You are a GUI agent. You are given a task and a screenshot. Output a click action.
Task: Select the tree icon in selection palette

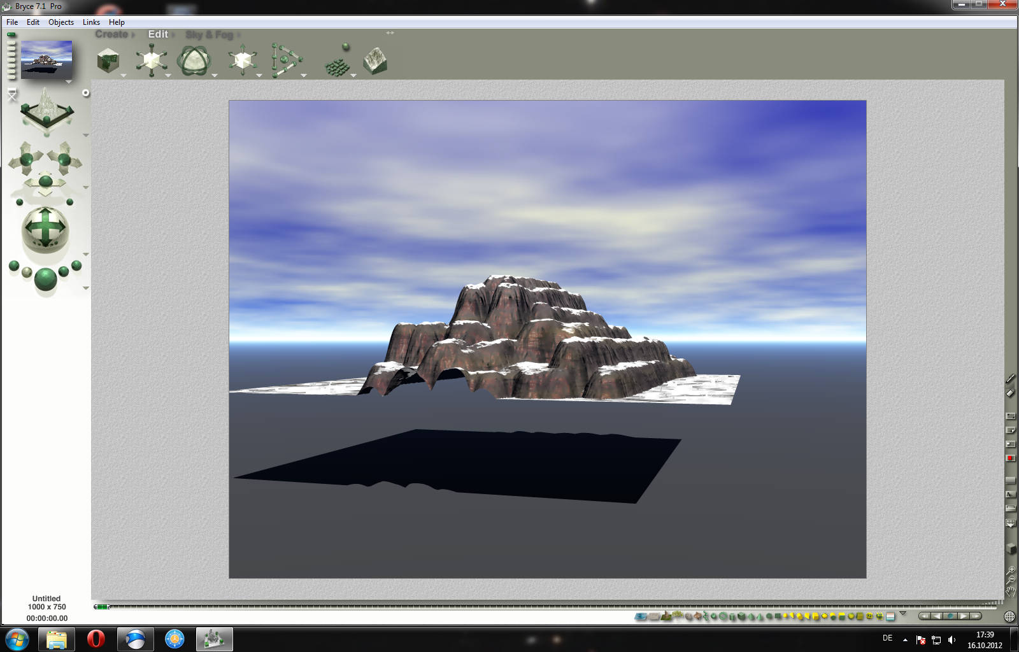pyautogui.click(x=678, y=616)
